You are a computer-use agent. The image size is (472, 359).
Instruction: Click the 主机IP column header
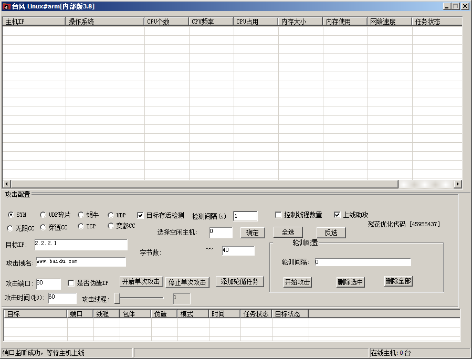click(x=34, y=22)
